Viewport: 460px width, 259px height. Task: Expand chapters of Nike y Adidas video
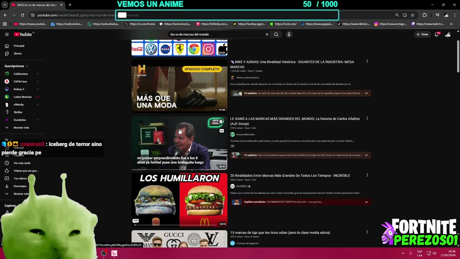(x=366, y=93)
